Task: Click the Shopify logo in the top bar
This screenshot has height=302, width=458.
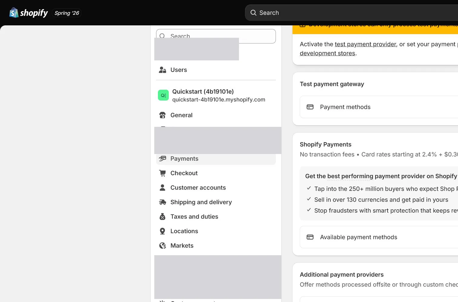Action: [28, 13]
